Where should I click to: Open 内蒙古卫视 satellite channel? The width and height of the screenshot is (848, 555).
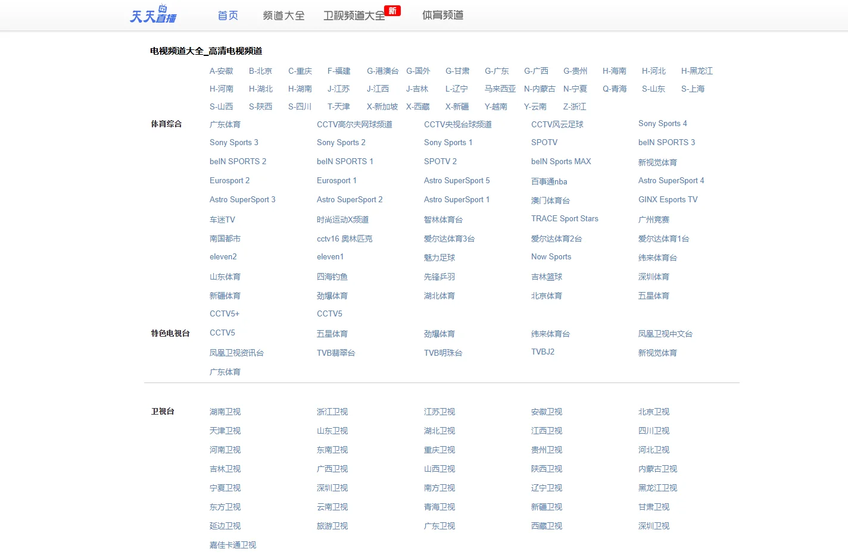(658, 469)
